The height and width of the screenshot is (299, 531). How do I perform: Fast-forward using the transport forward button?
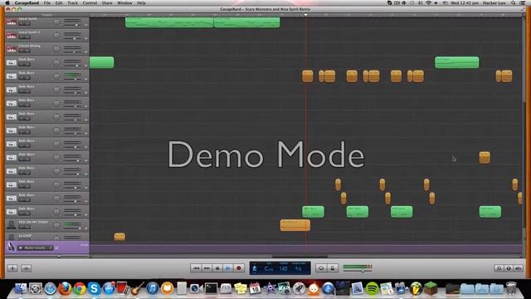(207, 268)
